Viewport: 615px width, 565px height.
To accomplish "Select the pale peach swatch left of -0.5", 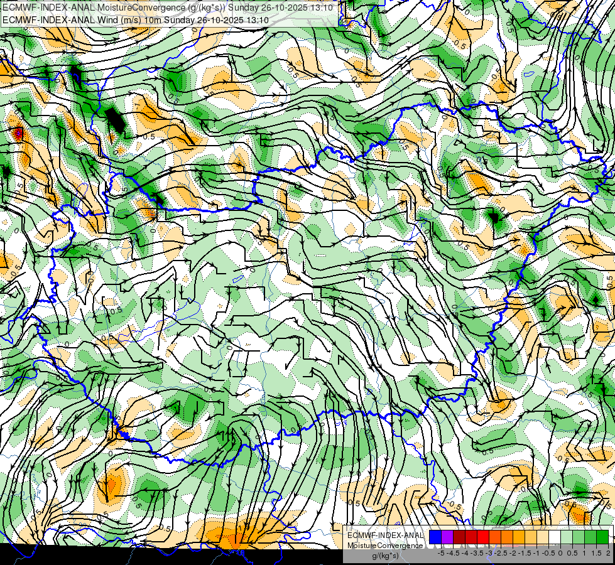I will coord(543,537).
